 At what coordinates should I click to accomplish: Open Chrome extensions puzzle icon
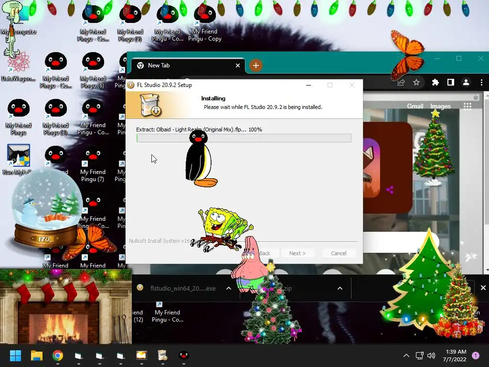435,82
